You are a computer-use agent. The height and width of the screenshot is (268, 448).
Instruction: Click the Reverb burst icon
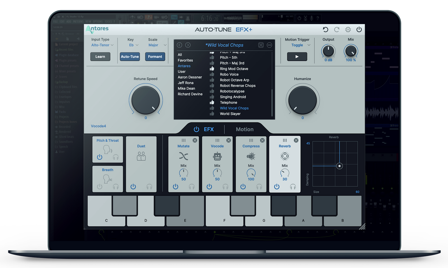pyautogui.click(x=285, y=156)
